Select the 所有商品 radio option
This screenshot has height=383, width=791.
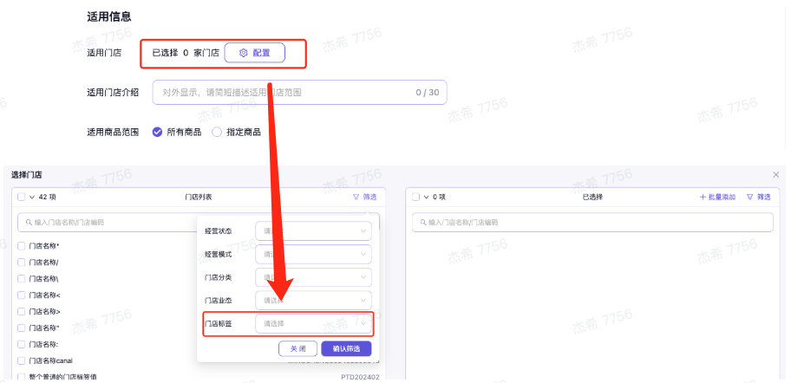158,132
